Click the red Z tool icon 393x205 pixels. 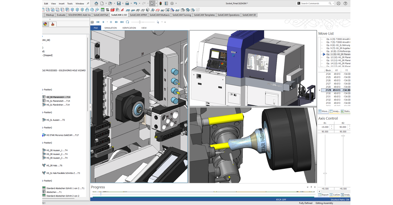tap(122, 10)
